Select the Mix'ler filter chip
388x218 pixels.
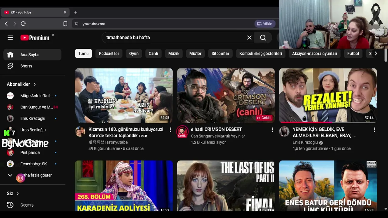195,54
